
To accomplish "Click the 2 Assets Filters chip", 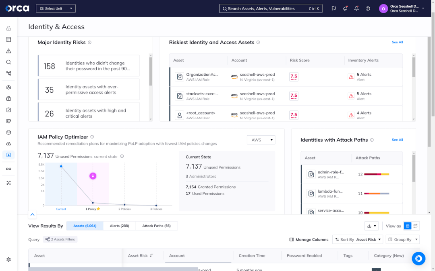I will [x=60, y=239].
